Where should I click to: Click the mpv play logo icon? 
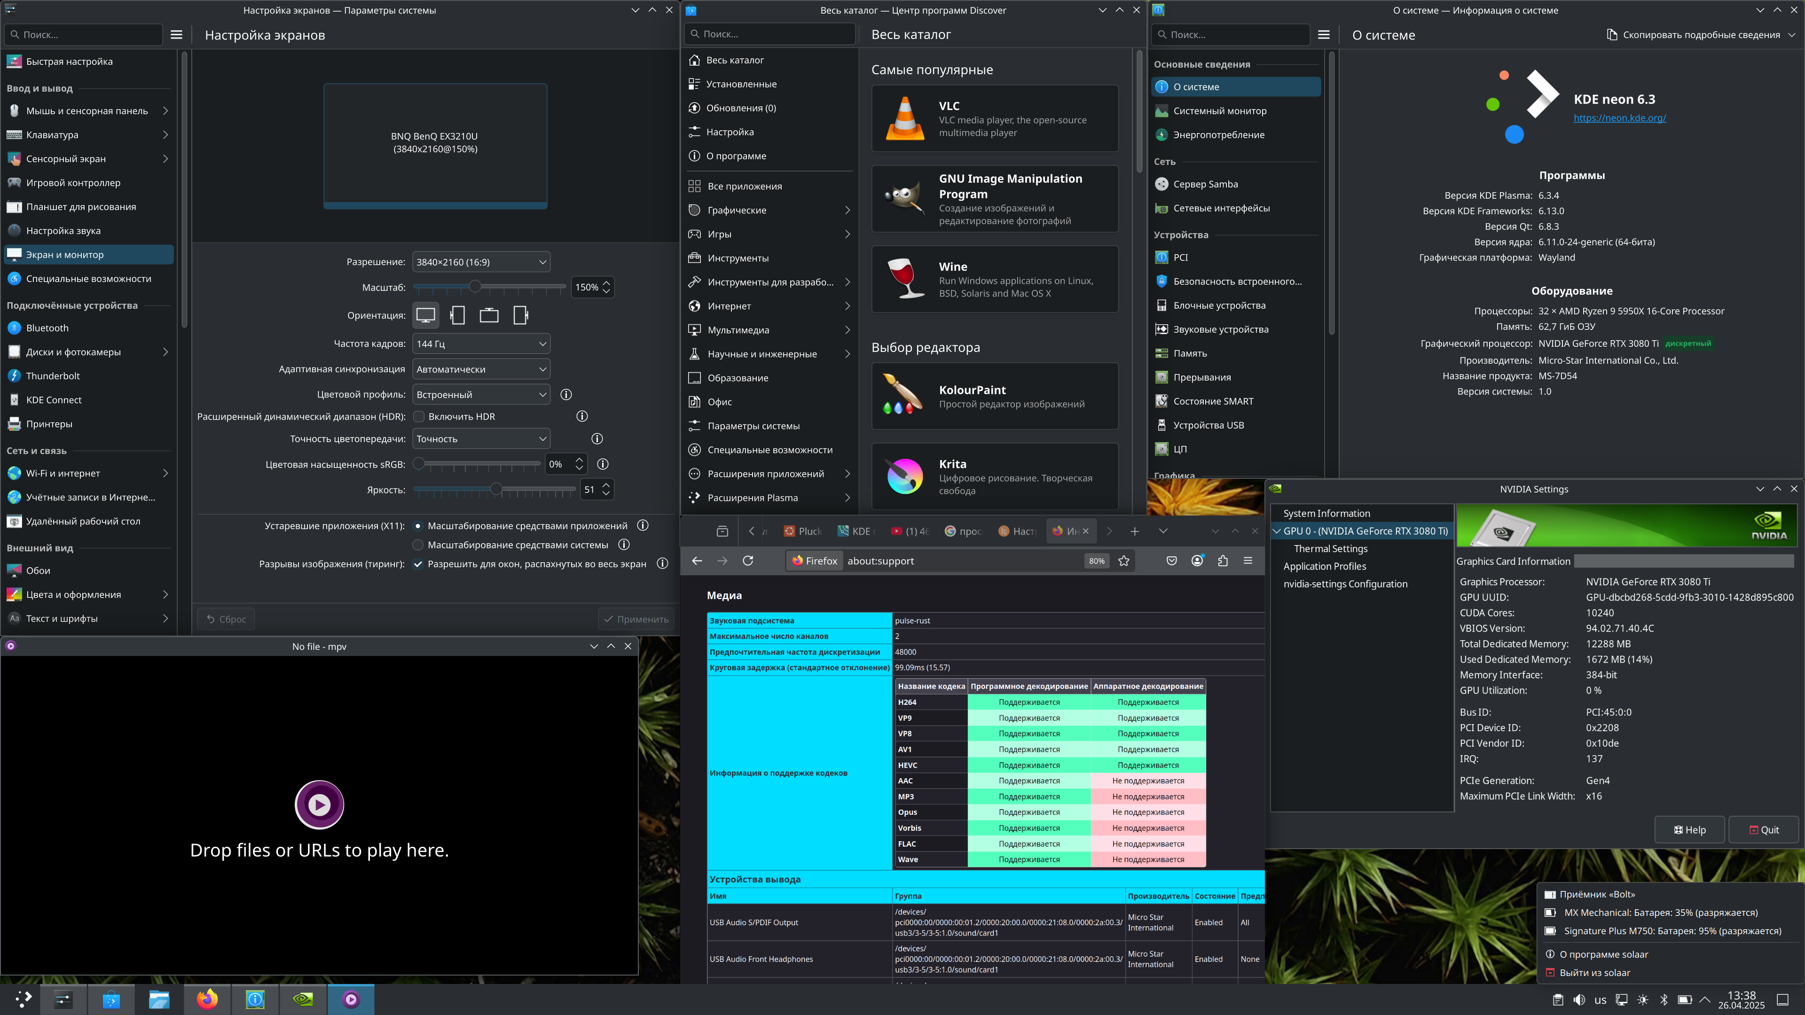pos(319,804)
